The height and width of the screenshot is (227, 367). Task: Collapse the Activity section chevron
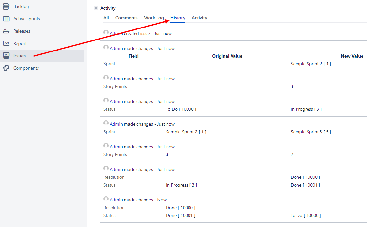(96, 8)
